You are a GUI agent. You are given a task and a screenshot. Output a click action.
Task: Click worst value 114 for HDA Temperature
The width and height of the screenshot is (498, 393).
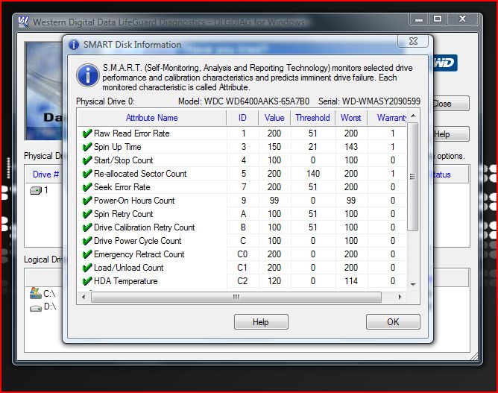coord(351,281)
